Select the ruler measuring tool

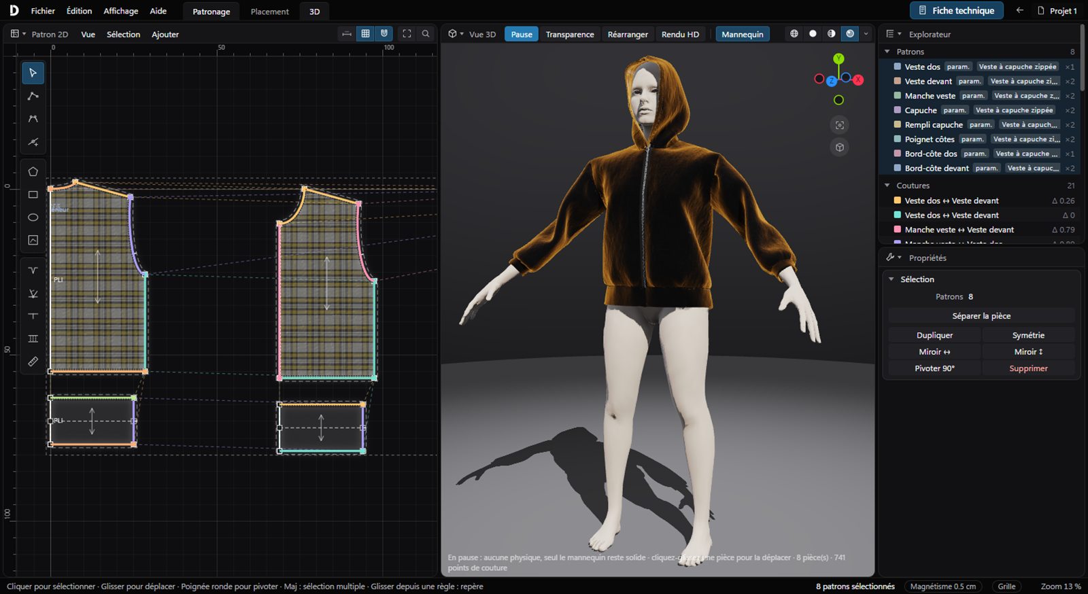pos(33,362)
